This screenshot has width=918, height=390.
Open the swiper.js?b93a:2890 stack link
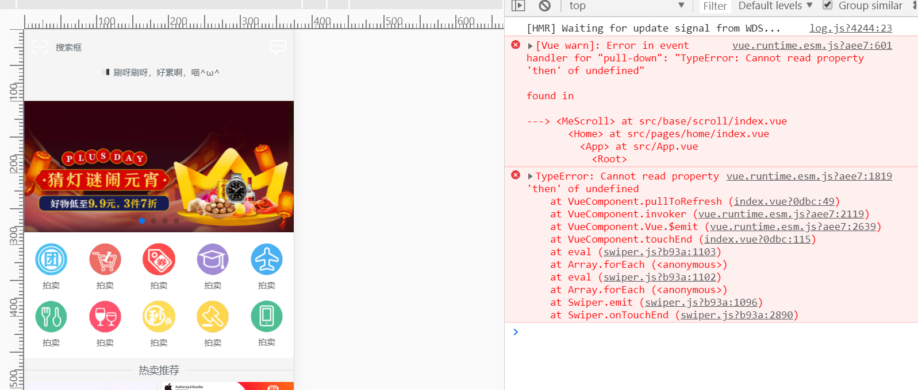click(x=737, y=315)
